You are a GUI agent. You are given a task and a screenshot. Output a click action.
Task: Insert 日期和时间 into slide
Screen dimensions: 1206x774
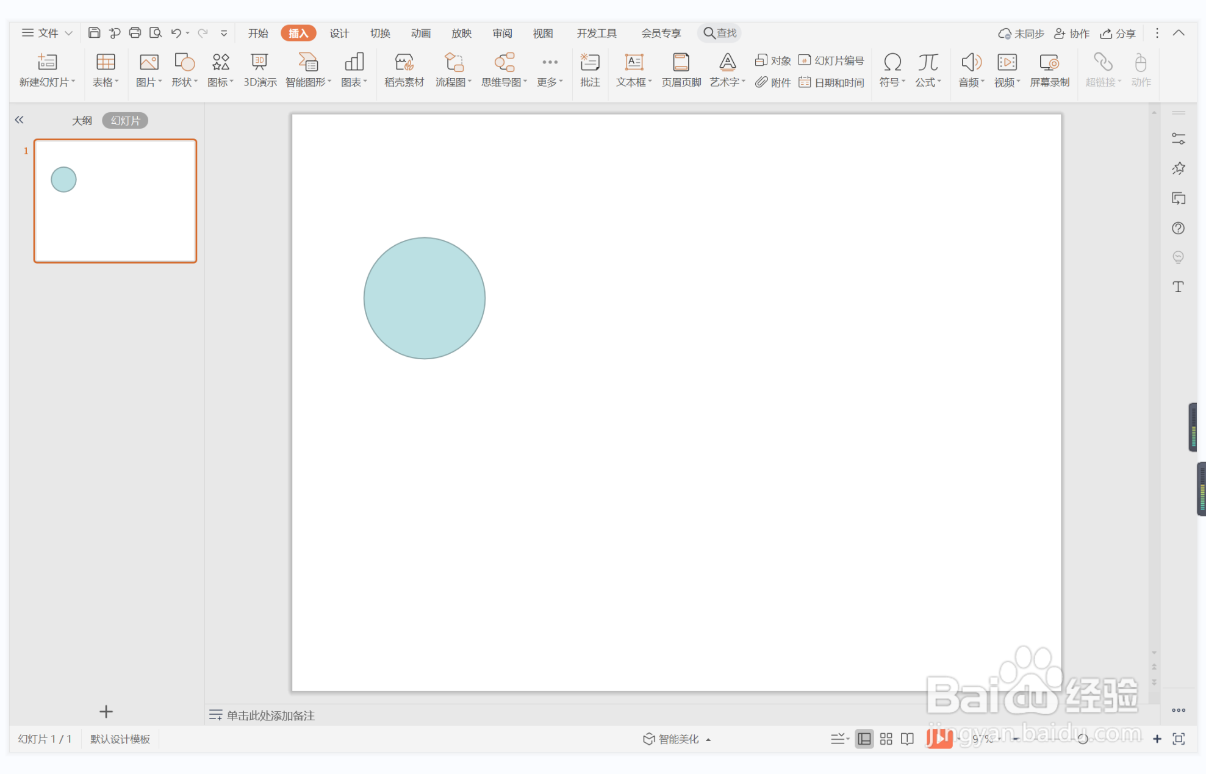(x=831, y=82)
